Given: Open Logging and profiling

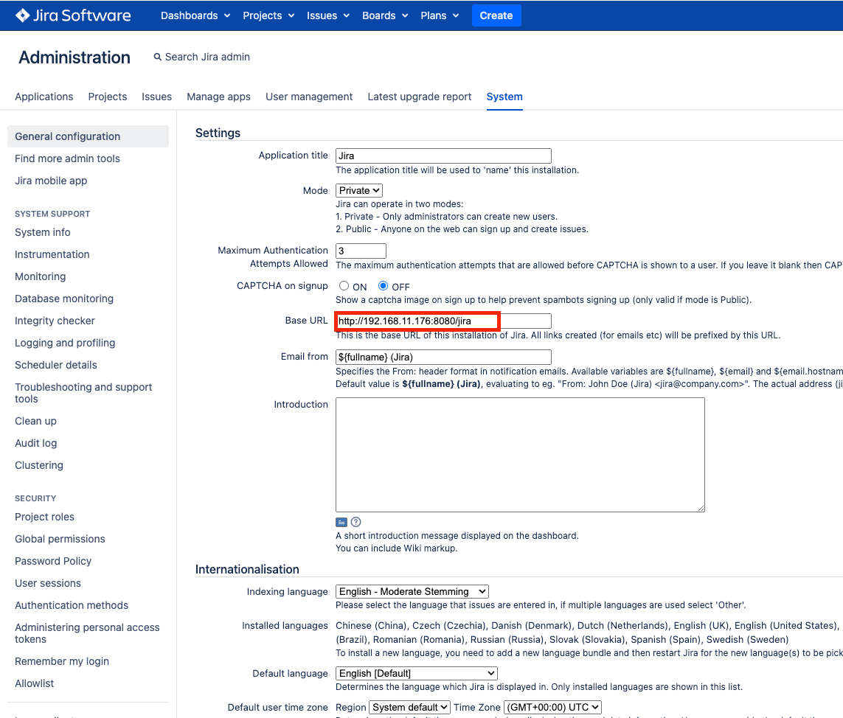Looking at the screenshot, I should 65,343.
